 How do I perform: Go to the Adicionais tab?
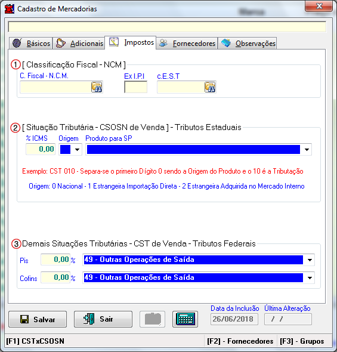pos(79,44)
